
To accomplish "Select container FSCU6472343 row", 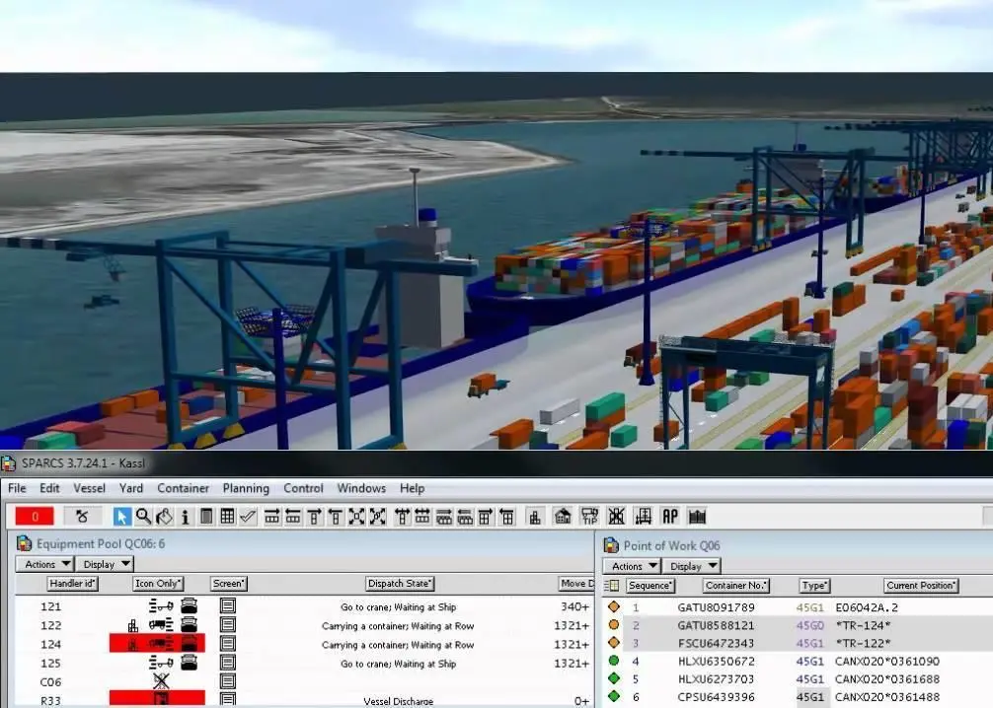I will coord(797,643).
